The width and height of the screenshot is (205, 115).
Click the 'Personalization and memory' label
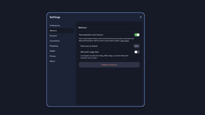pyautogui.click(x=91, y=35)
